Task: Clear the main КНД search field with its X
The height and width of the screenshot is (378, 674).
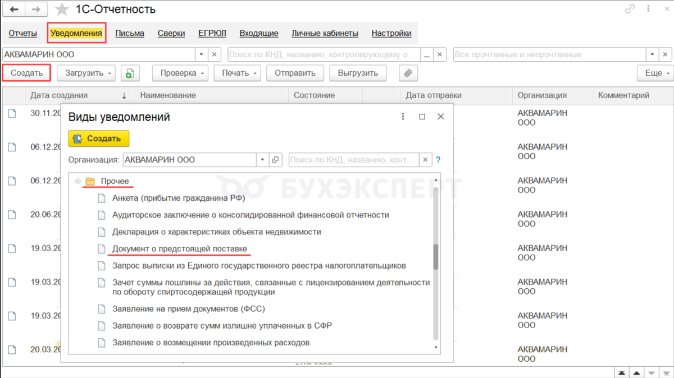Action: point(440,55)
